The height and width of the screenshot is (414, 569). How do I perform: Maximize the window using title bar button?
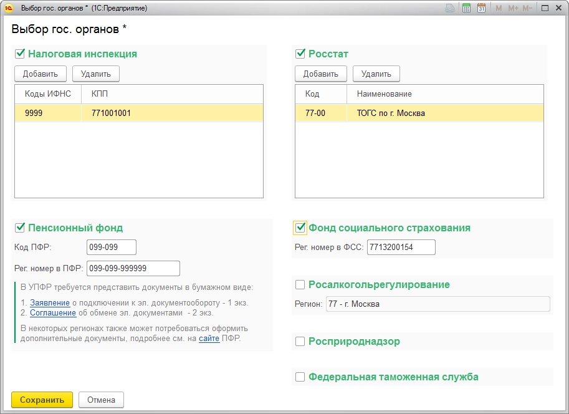(x=544, y=8)
